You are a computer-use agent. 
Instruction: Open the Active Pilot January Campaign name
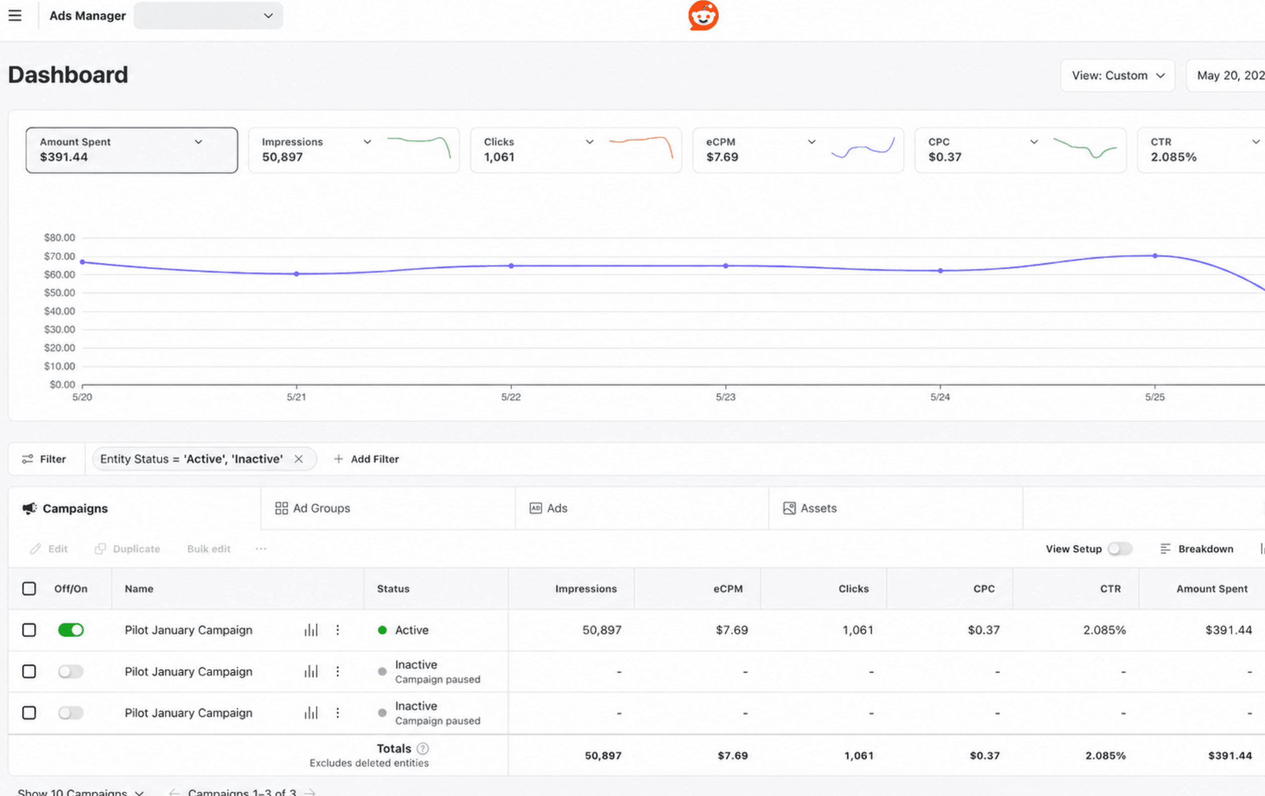(x=189, y=630)
